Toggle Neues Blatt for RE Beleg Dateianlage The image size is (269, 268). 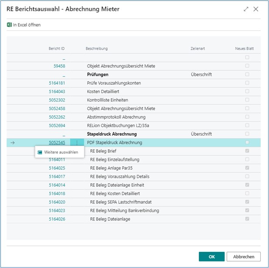247,219
